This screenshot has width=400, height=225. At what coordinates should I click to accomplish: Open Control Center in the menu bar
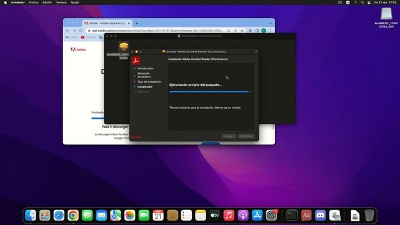369,2
